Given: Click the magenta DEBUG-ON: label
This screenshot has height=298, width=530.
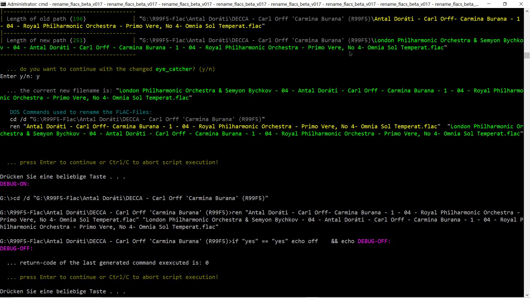Looking at the screenshot, I should pyautogui.click(x=15, y=184).
